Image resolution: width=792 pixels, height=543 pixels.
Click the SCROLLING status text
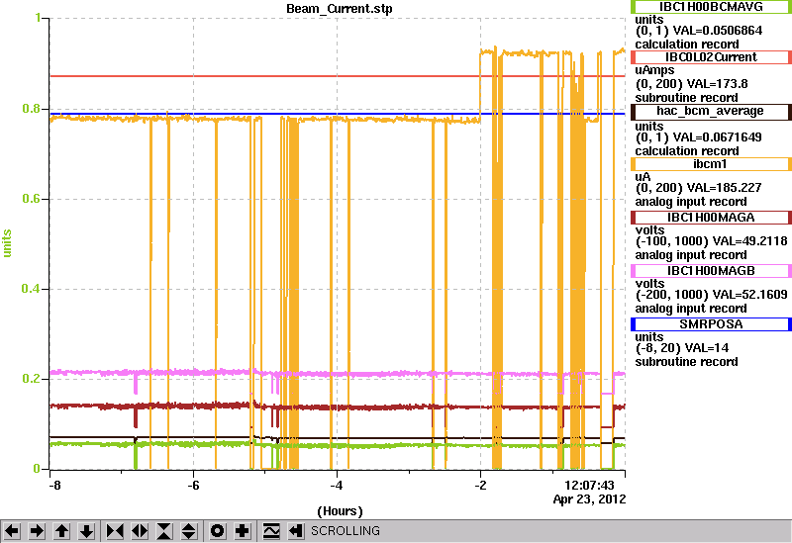click(x=346, y=531)
